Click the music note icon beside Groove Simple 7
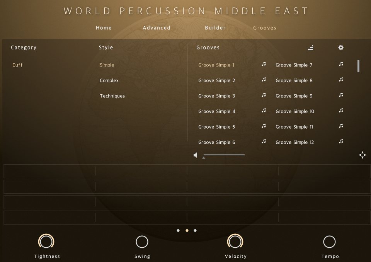The image size is (371, 262). [341, 65]
